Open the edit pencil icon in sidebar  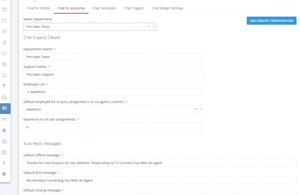click(x=4, y=32)
